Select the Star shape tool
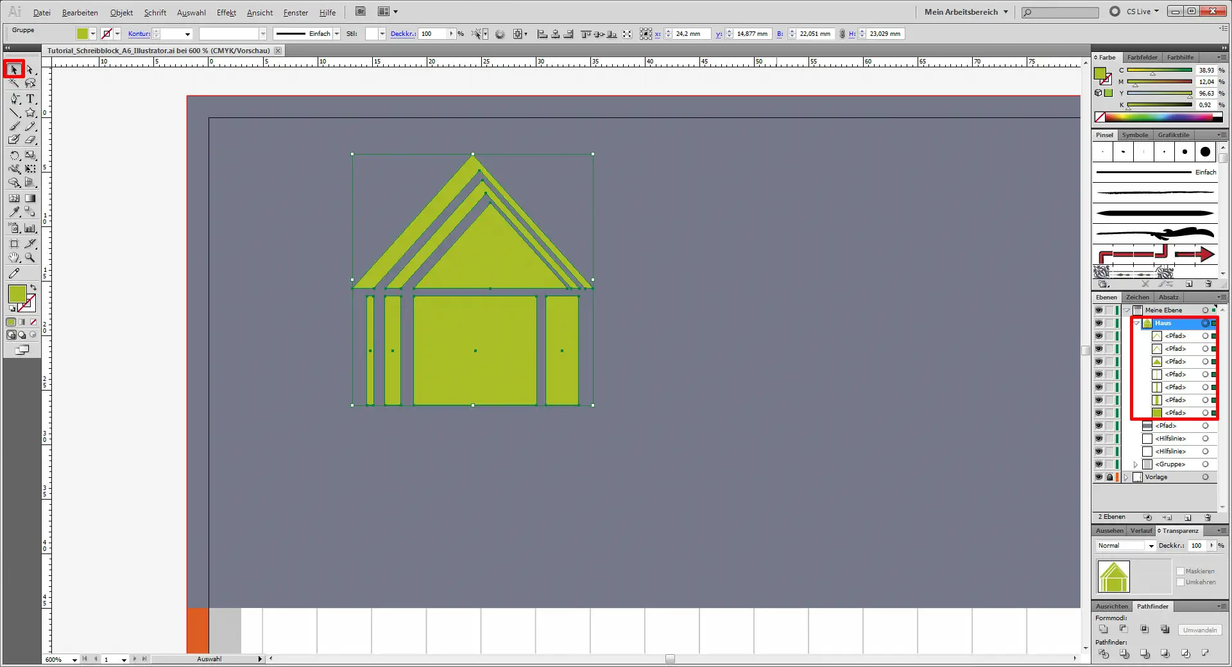Viewport: 1232px width, 667px height. 30,112
